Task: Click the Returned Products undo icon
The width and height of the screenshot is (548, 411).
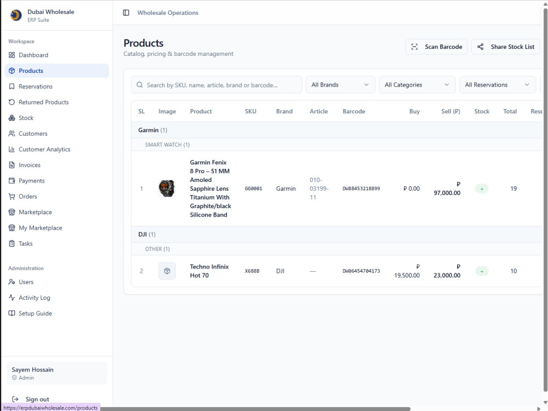Action: [x=12, y=102]
